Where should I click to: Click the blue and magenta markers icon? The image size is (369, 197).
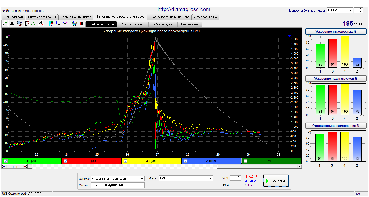tap(65, 24)
